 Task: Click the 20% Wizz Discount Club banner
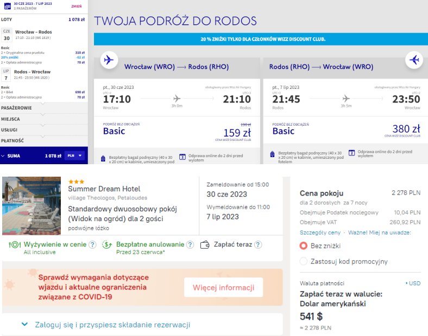pos(261,39)
